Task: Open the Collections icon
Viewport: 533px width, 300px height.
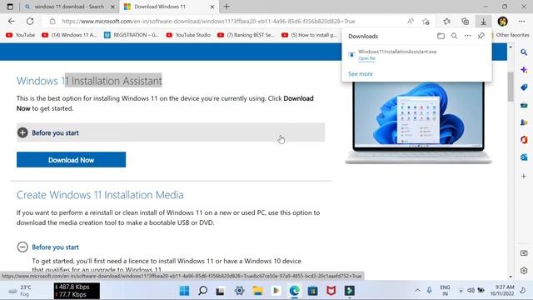Action: click(465, 22)
